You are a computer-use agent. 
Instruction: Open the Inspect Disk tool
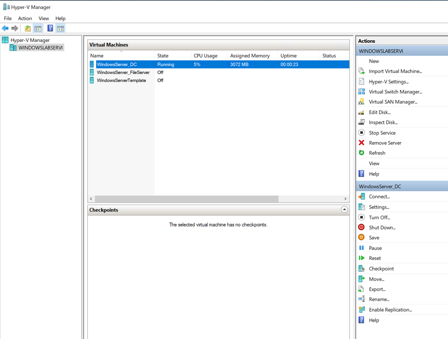tap(381, 122)
